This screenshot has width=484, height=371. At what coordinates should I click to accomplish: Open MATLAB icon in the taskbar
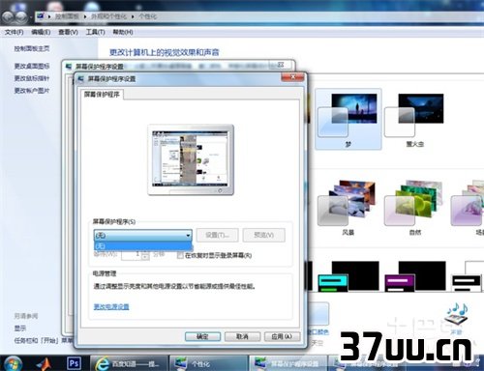(x=45, y=364)
